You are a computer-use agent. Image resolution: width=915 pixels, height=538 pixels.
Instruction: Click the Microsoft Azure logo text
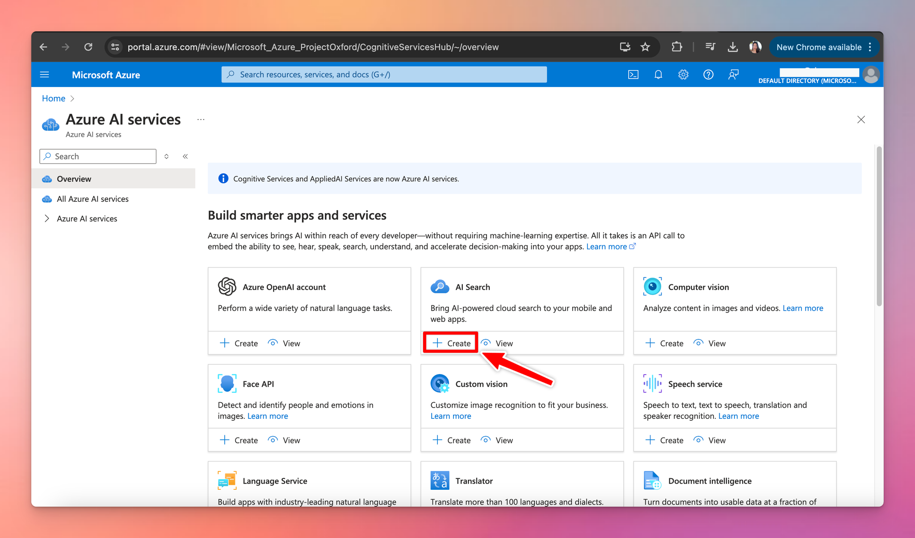(x=106, y=75)
